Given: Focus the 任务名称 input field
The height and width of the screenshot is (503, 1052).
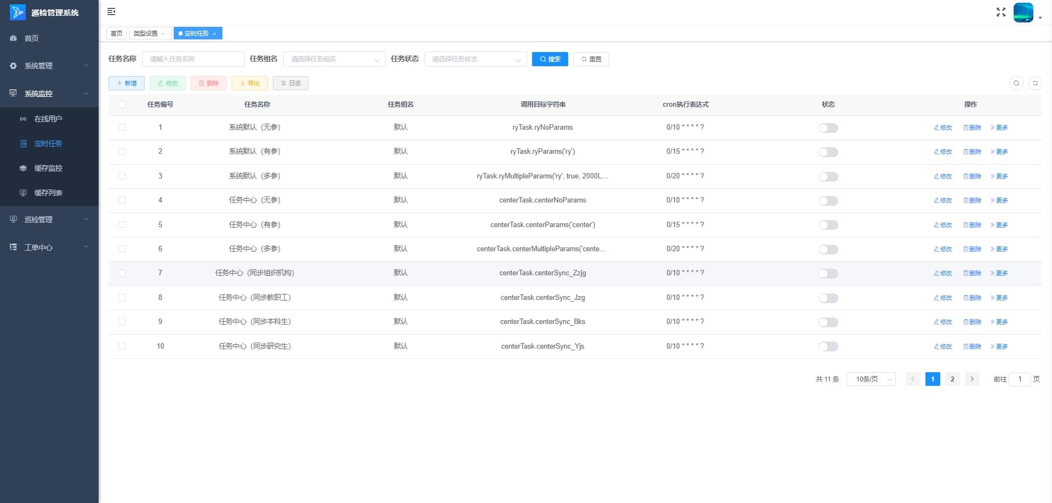Looking at the screenshot, I should point(193,59).
